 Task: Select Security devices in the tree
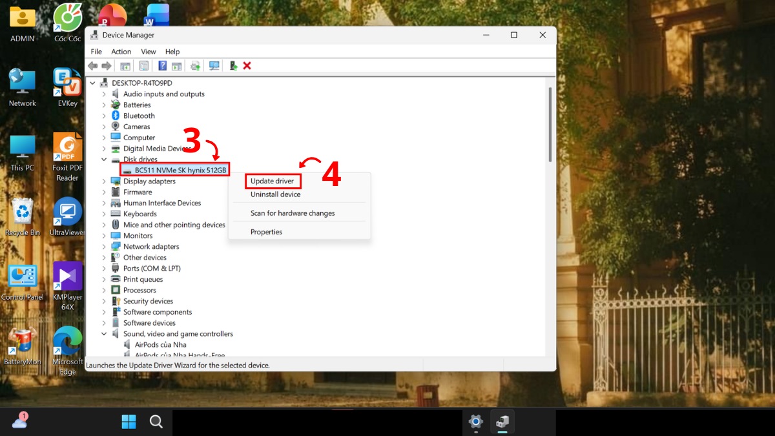click(x=148, y=301)
